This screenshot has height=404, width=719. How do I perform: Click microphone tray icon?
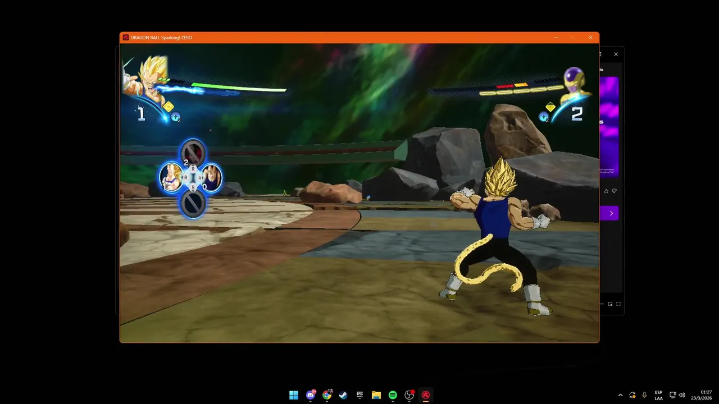click(644, 395)
